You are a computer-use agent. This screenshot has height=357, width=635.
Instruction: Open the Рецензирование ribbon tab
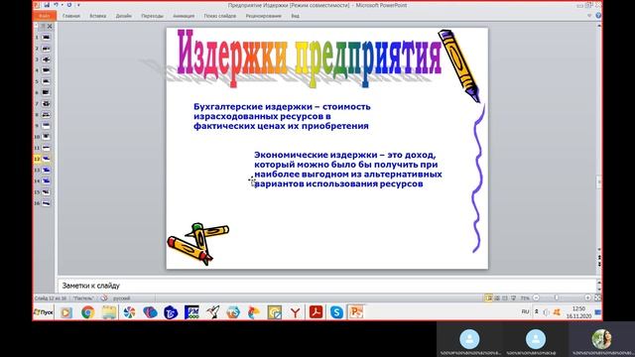263,16
